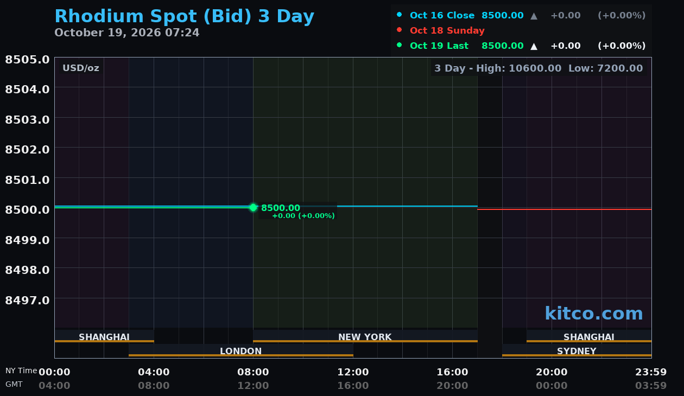Click the Oct 16 Close up-arrow indicator
684x396 pixels.
[x=534, y=16]
